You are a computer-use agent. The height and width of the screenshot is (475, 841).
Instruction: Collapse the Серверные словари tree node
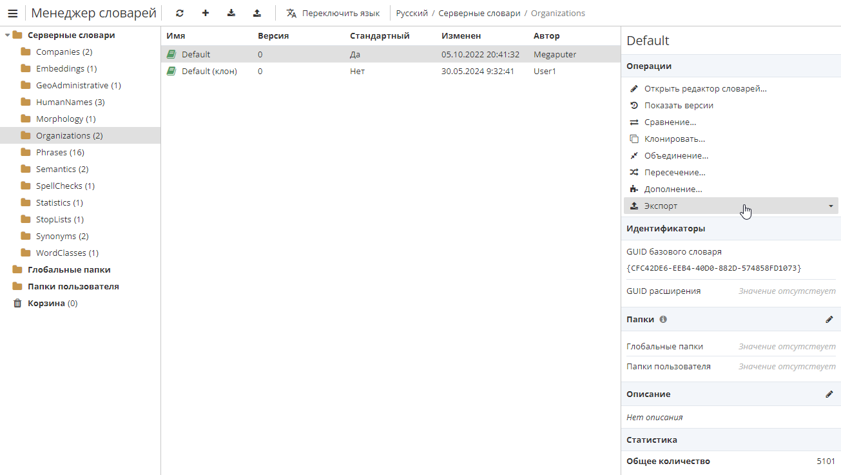point(7,35)
